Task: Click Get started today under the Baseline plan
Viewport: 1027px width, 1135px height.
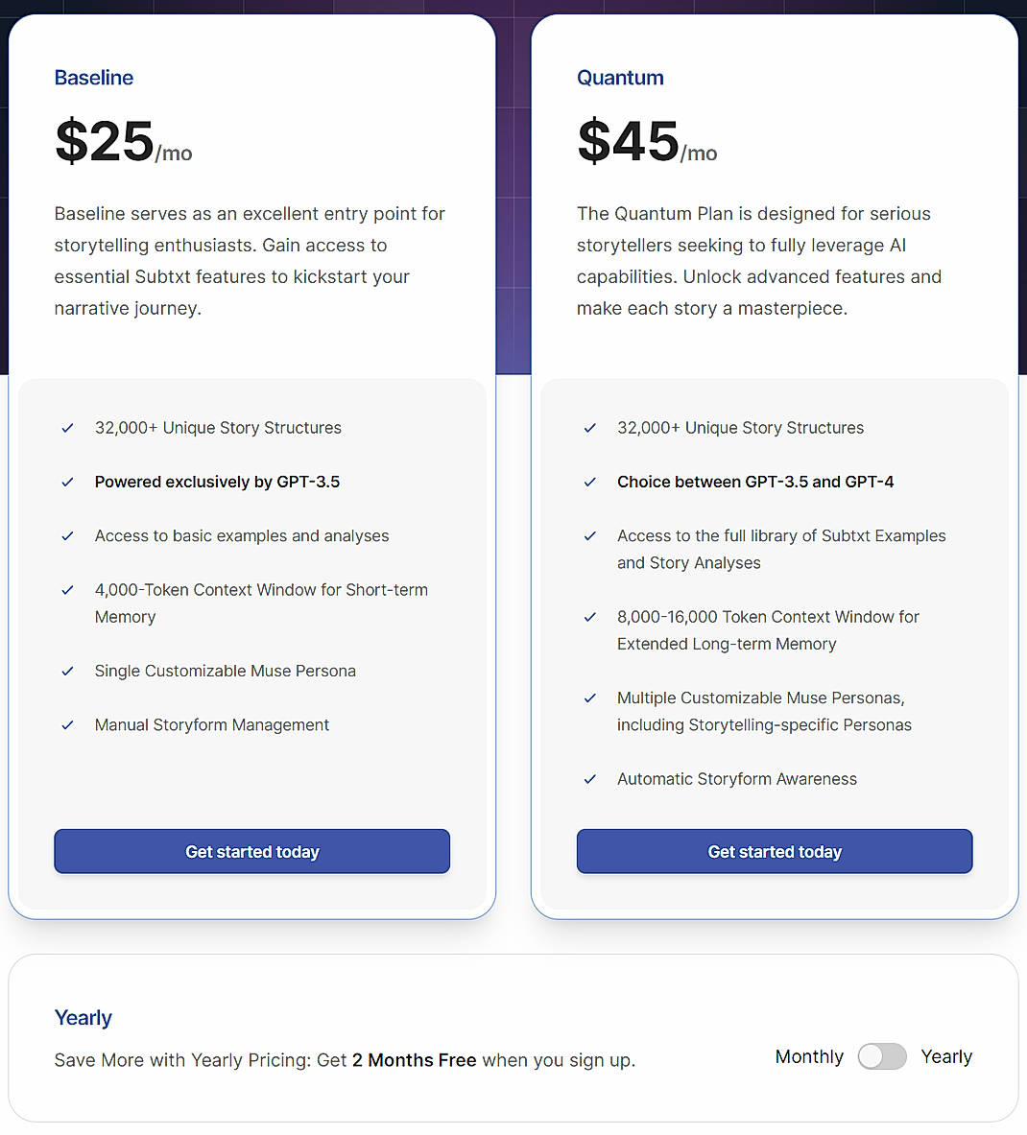Action: pyautogui.click(x=251, y=851)
